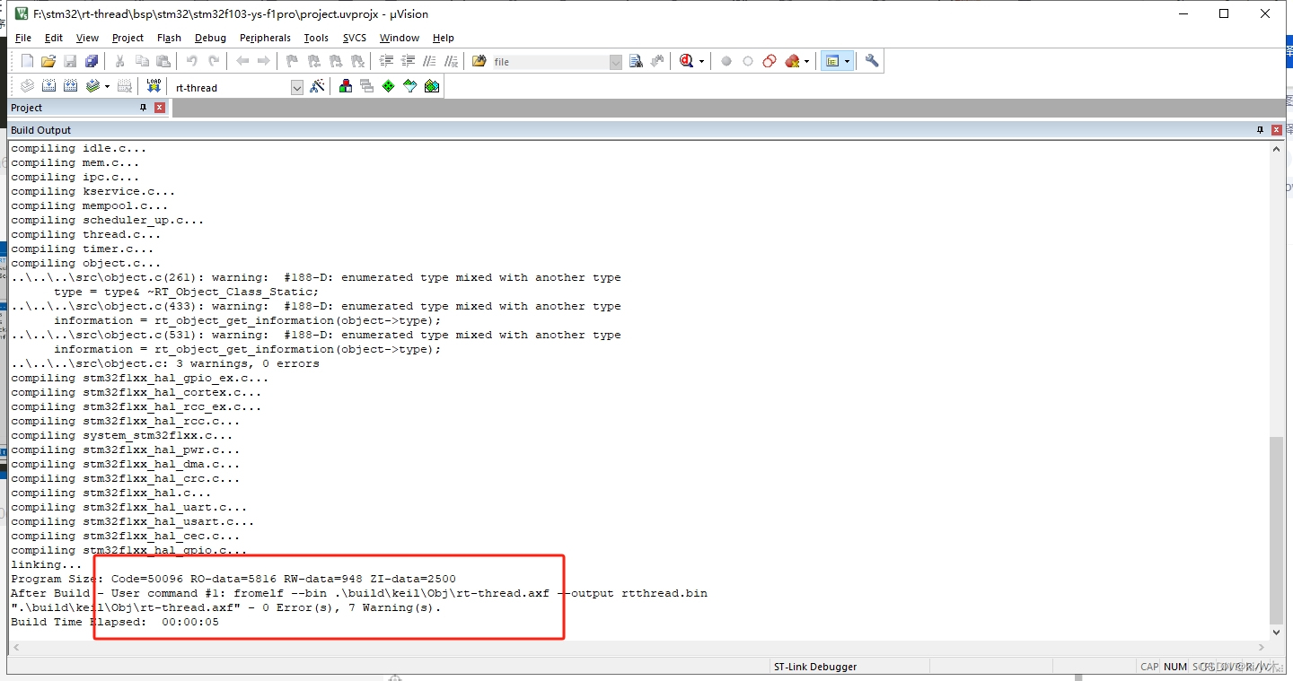Image resolution: width=1293 pixels, height=681 pixels.
Task: Toggle auto-hide pin on Build Output panel
Action: pyautogui.click(x=1261, y=129)
